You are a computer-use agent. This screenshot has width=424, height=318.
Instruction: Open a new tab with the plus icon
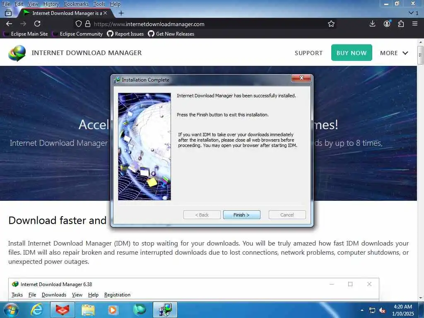[121, 13]
